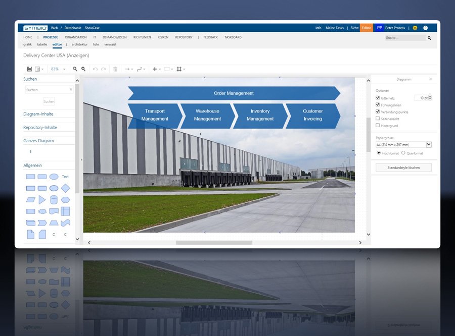The image size is (455, 336).
Task: Switch to the architektur sub-tab
Action: pyautogui.click(x=79, y=44)
